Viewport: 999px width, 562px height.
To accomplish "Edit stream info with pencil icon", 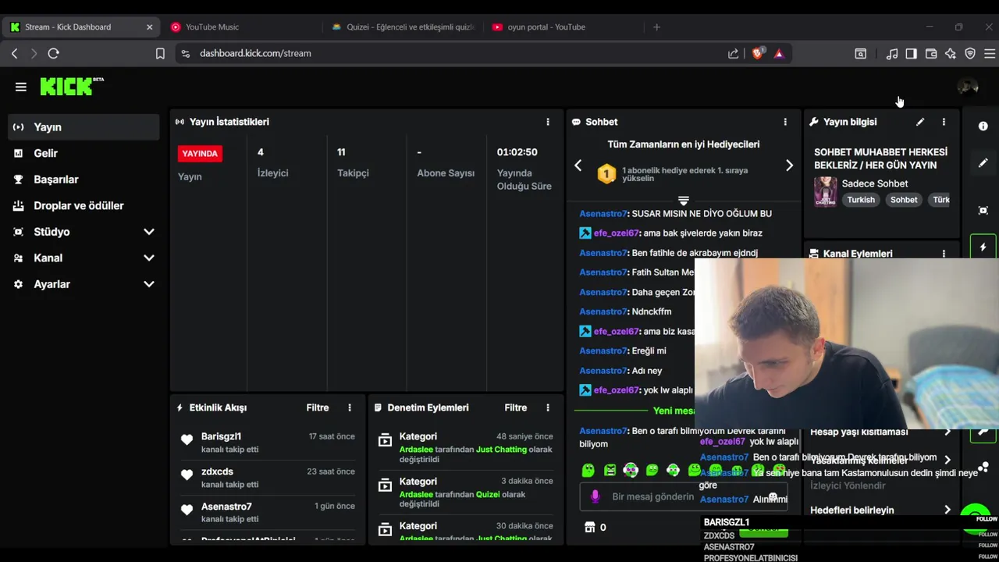I will click(x=920, y=122).
